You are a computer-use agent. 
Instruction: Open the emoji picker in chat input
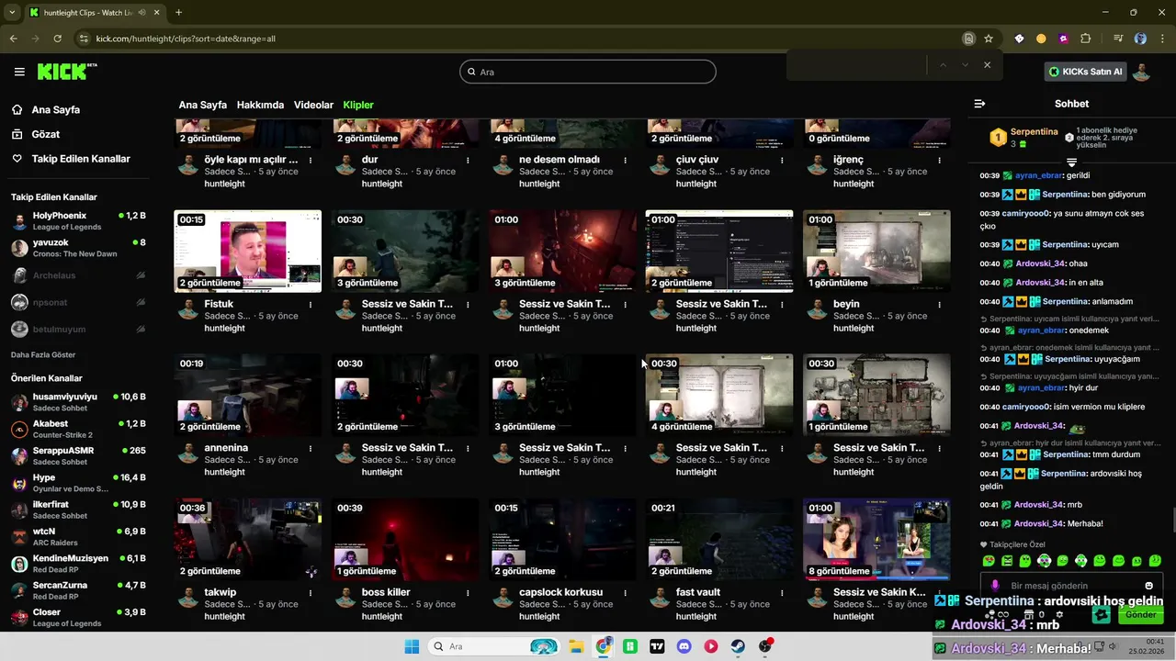click(1149, 586)
